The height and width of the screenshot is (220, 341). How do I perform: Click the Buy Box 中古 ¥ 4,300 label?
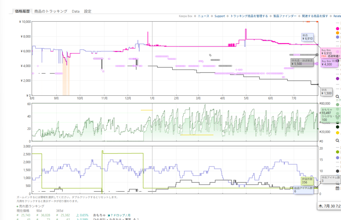point(329,63)
